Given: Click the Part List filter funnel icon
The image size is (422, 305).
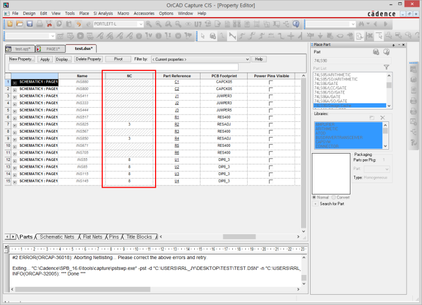Looking at the screenshot, I should coord(386,67).
